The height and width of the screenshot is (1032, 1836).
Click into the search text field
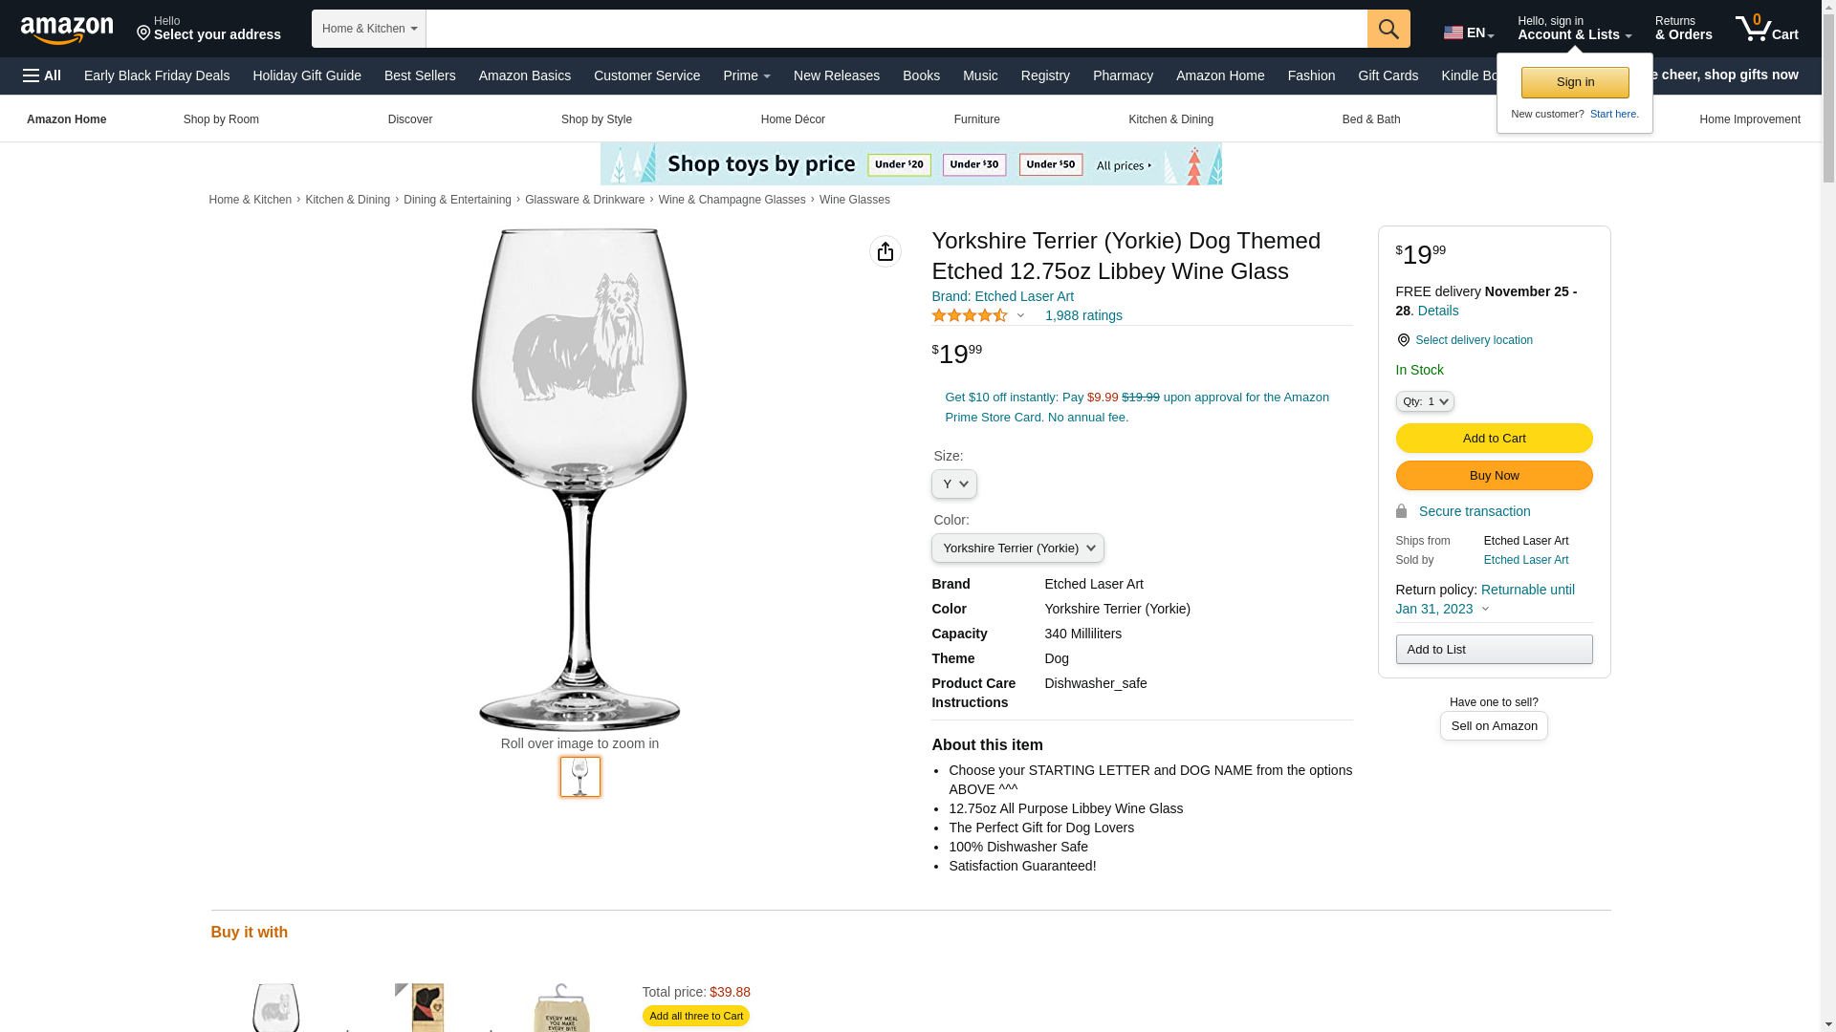(x=897, y=29)
